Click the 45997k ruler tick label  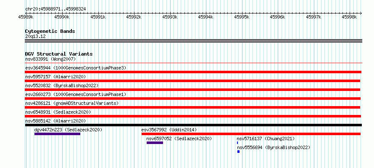313,17
